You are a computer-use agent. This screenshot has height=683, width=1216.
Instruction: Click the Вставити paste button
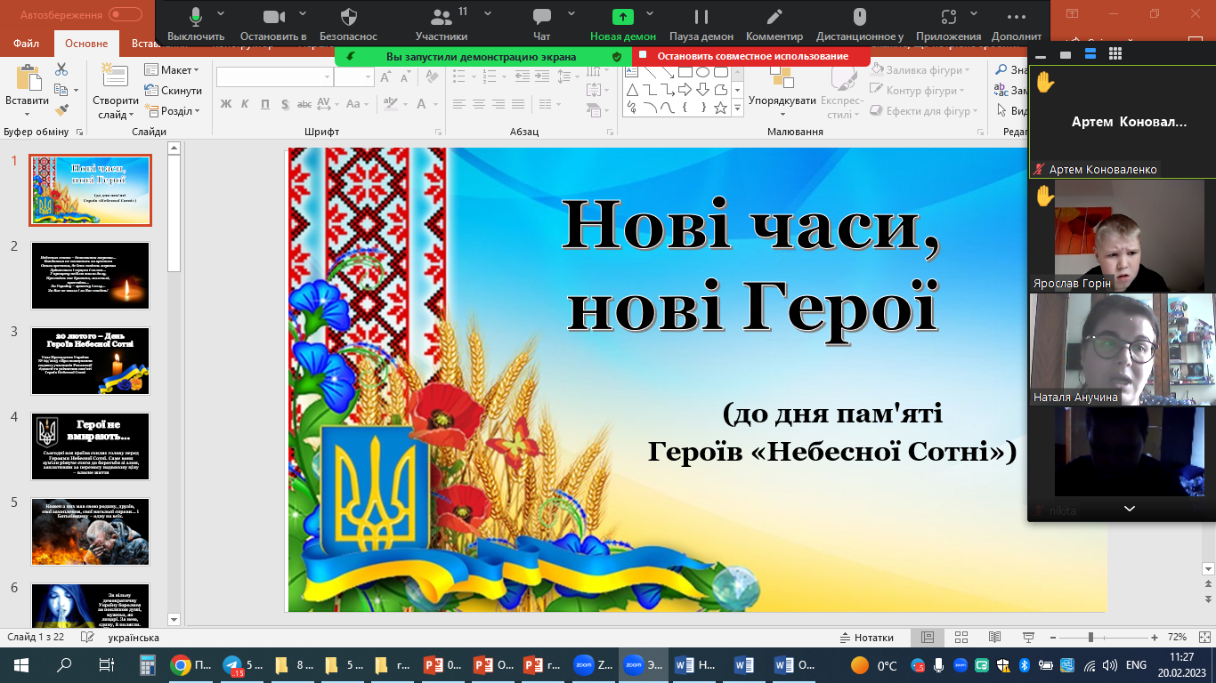click(x=27, y=92)
